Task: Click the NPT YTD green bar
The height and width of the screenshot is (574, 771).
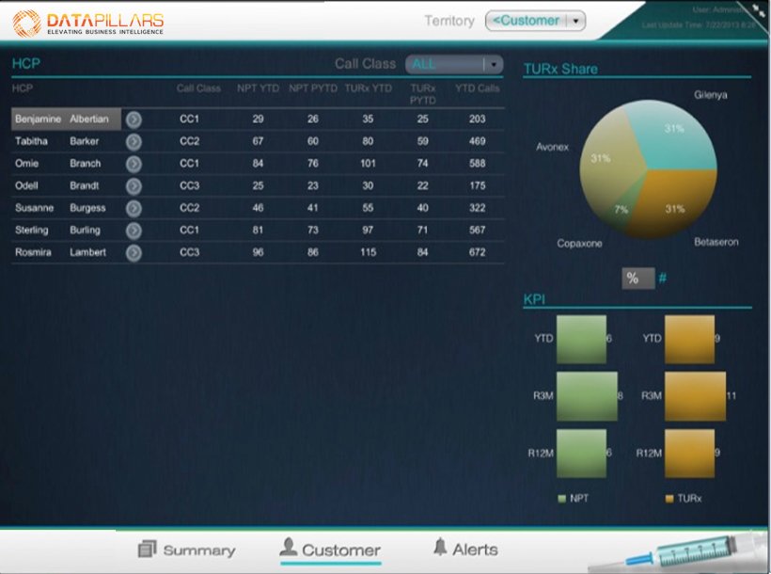Action: point(581,339)
